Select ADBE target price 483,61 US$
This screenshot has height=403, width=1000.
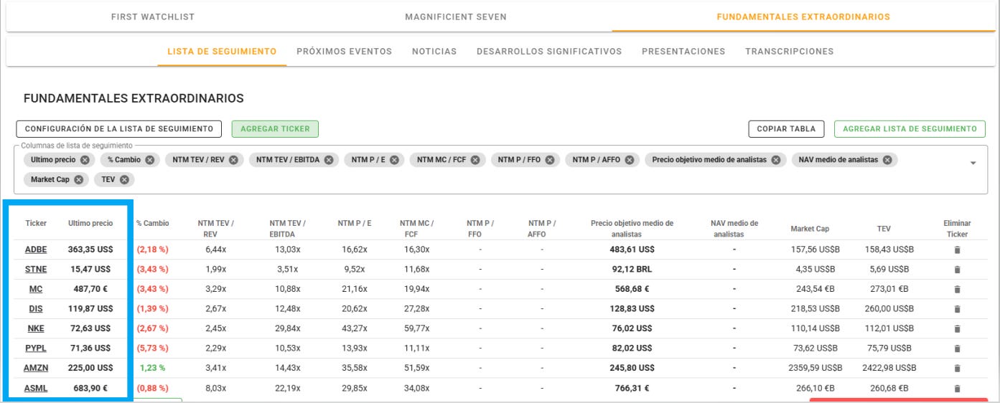point(632,250)
